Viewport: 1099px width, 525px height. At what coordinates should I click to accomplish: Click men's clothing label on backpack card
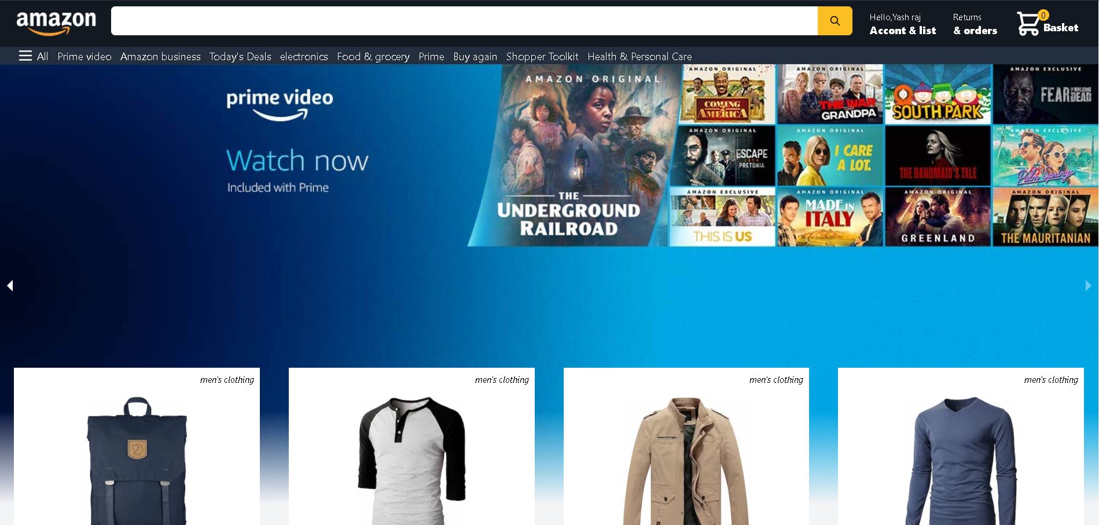(227, 380)
